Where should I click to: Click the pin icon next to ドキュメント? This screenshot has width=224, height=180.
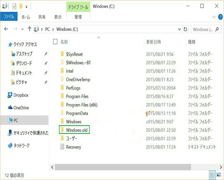(46, 73)
